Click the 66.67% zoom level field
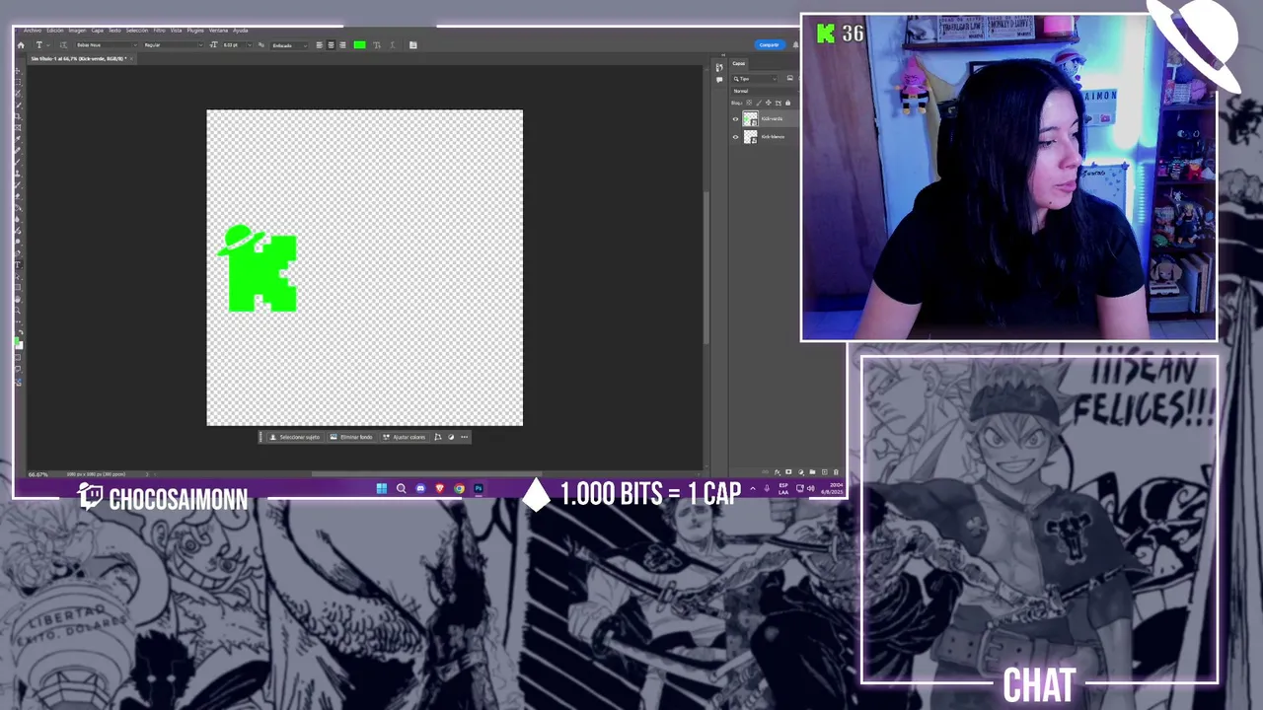The image size is (1263, 710). coord(37,474)
